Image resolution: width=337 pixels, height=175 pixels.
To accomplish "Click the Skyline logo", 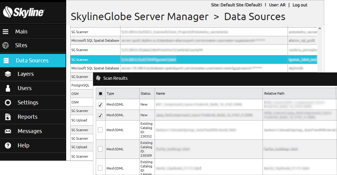I will [x=24, y=12].
